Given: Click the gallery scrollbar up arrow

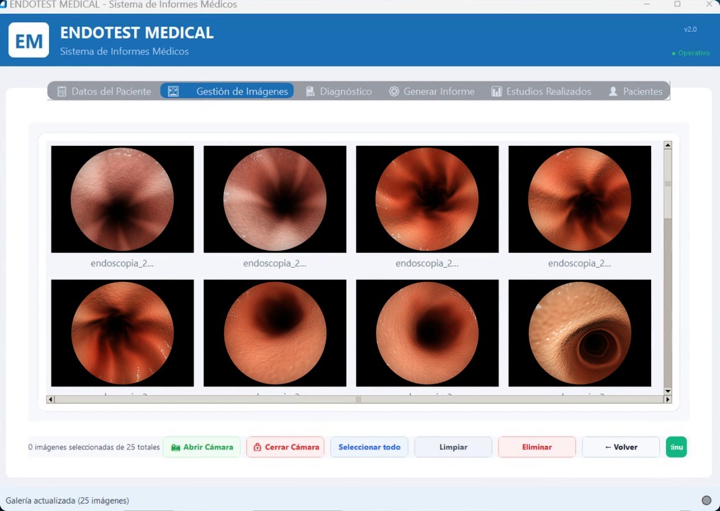Looking at the screenshot, I should pyautogui.click(x=668, y=145).
